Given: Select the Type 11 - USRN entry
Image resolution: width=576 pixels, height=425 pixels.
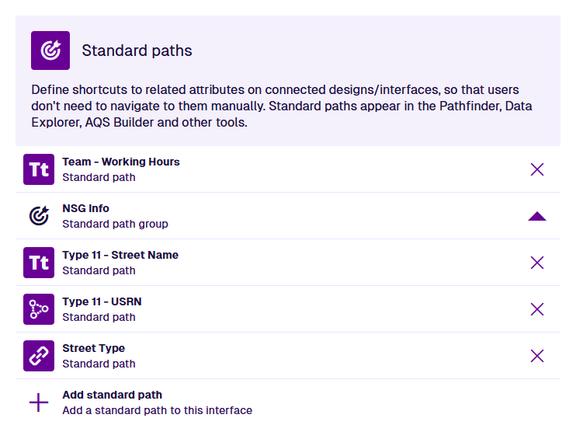Looking at the screenshot, I should (x=102, y=301).
